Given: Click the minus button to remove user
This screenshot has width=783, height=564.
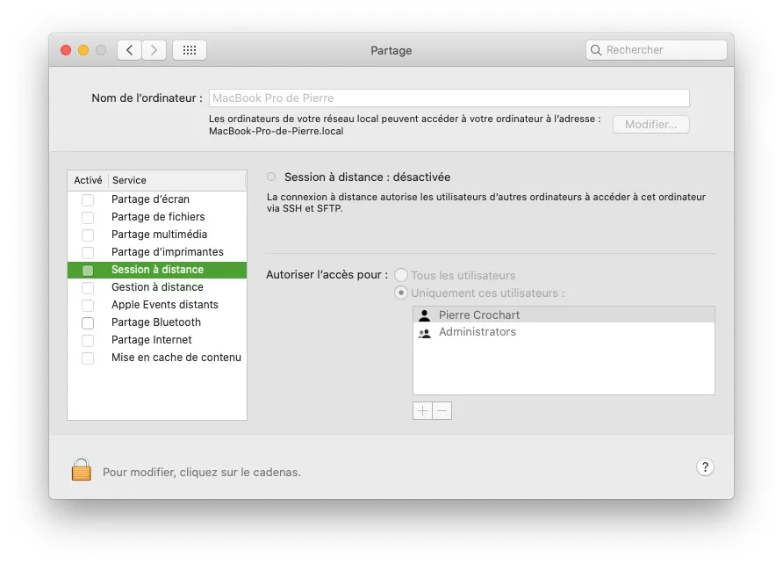Looking at the screenshot, I should (x=442, y=411).
